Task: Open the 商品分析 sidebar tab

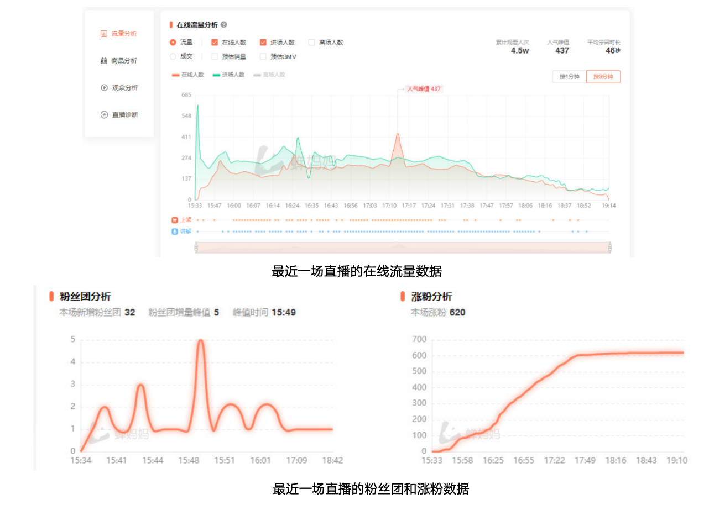Action: coord(124,61)
